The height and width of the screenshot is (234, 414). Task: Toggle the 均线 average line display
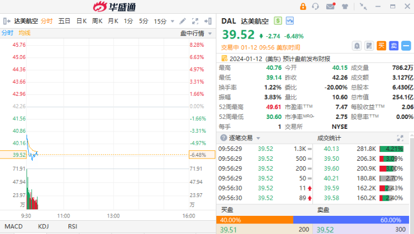click(25, 33)
